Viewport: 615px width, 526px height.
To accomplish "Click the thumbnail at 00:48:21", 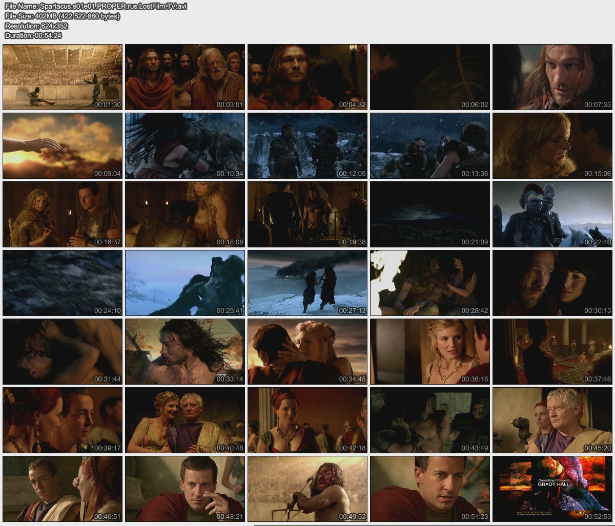I will pyautogui.click(x=185, y=489).
